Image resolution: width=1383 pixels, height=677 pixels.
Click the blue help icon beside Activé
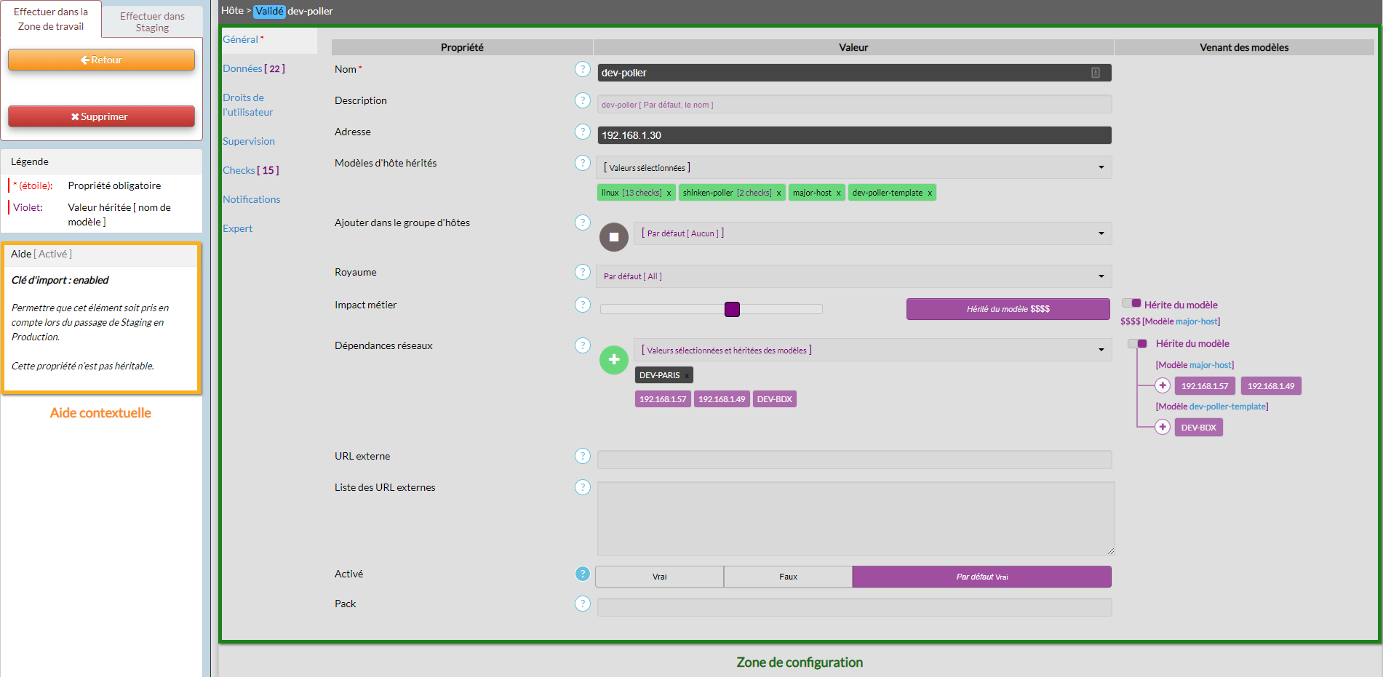582,574
